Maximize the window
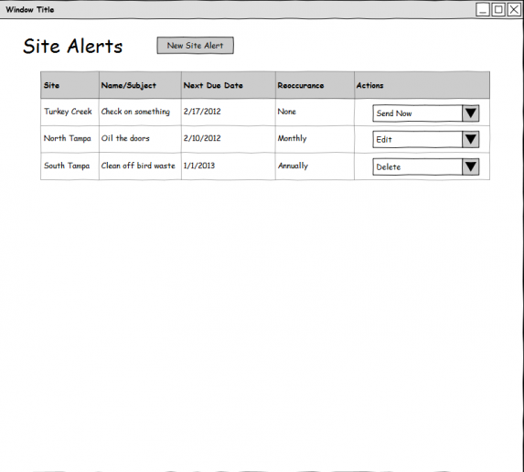The height and width of the screenshot is (472, 524). (x=498, y=10)
